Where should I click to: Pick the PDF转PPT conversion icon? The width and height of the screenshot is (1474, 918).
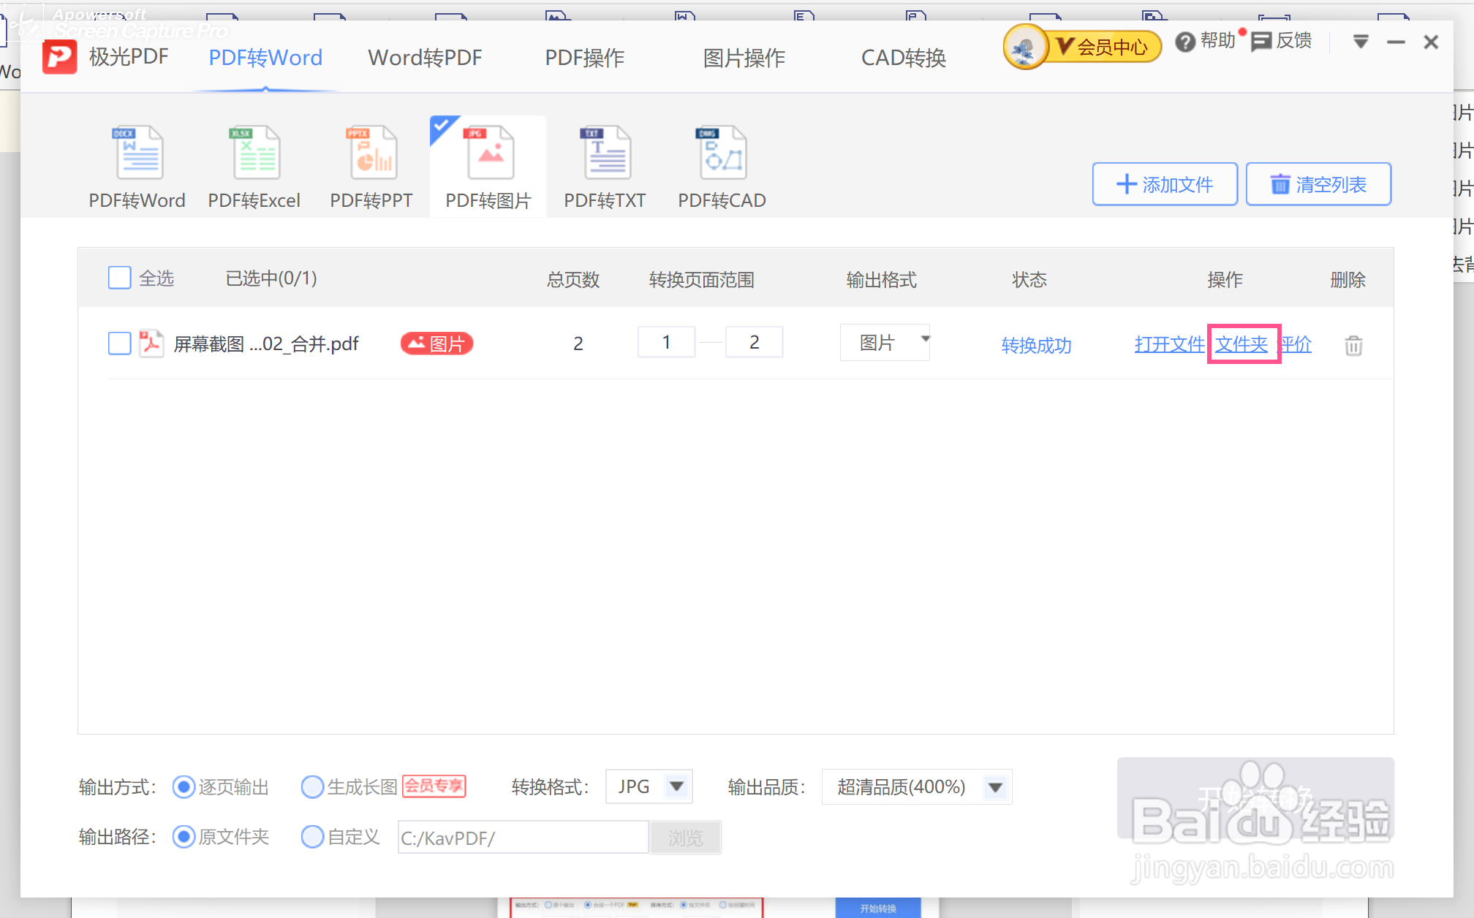[372, 153]
